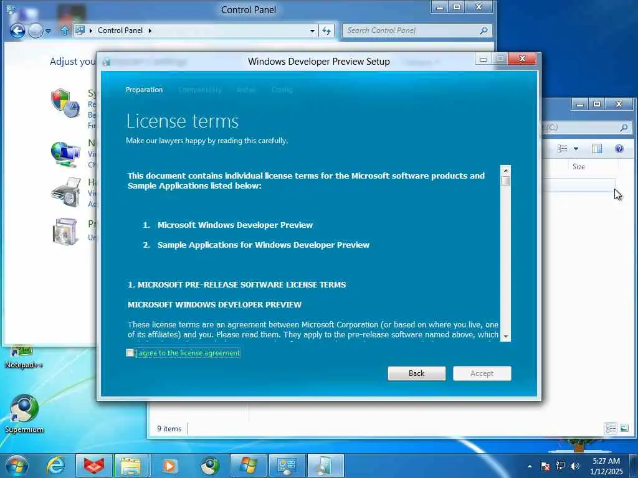Switch to large icons view in Explorer status bar
Image resolution: width=638 pixels, height=478 pixels.
pos(624,428)
